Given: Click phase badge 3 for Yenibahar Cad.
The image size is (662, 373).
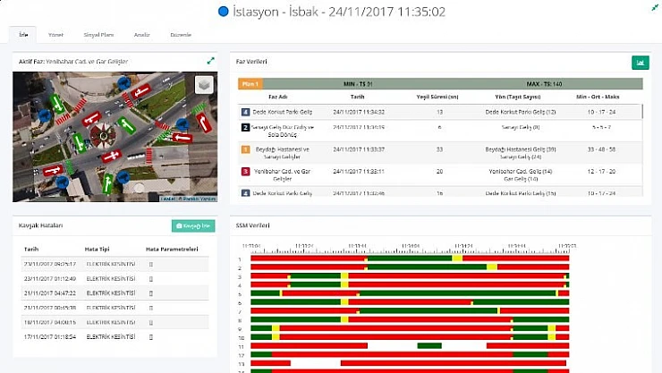Looking at the screenshot, I should (245, 172).
